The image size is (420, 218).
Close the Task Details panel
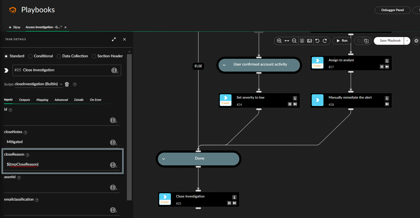pyautogui.click(x=124, y=39)
